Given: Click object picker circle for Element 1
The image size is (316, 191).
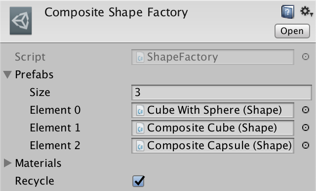Looking at the screenshot, I should [x=306, y=127].
